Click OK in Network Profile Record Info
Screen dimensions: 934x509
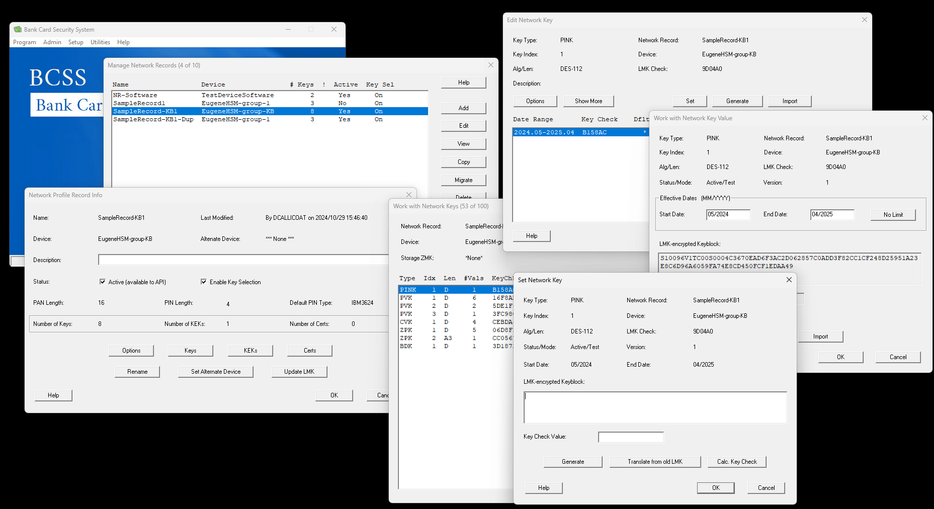coord(334,395)
